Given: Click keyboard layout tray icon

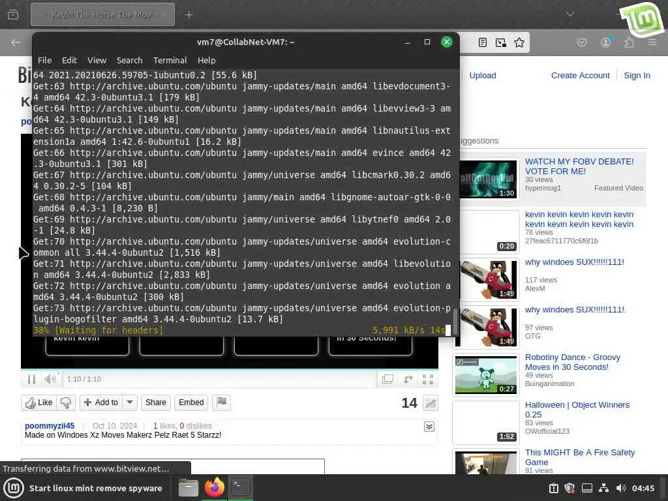Looking at the screenshot, I should point(587,488).
